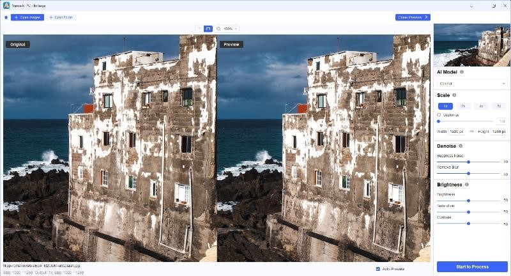Click the home icon beside Open Images
511x276 pixels.
pyautogui.click(x=6, y=17)
